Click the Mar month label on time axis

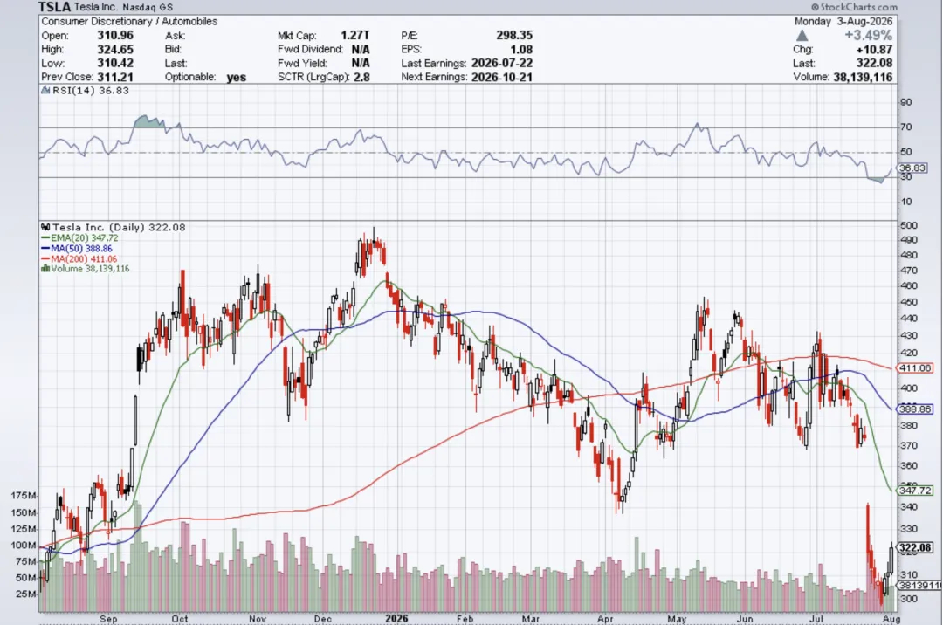531,618
